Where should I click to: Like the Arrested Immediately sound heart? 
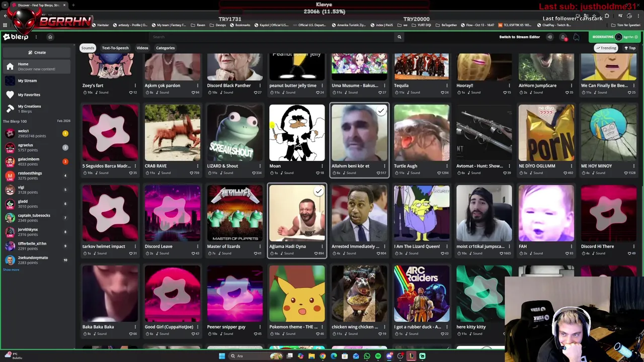click(x=379, y=253)
